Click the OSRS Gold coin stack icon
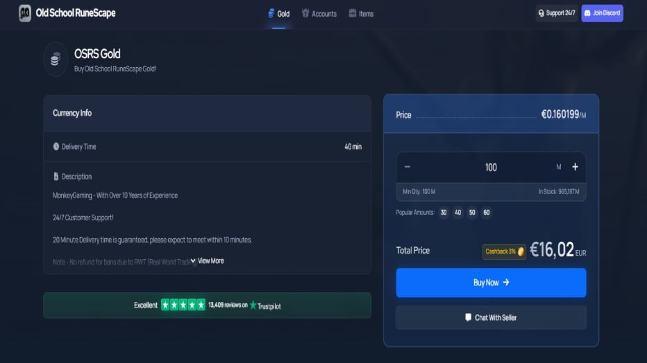 click(x=56, y=59)
